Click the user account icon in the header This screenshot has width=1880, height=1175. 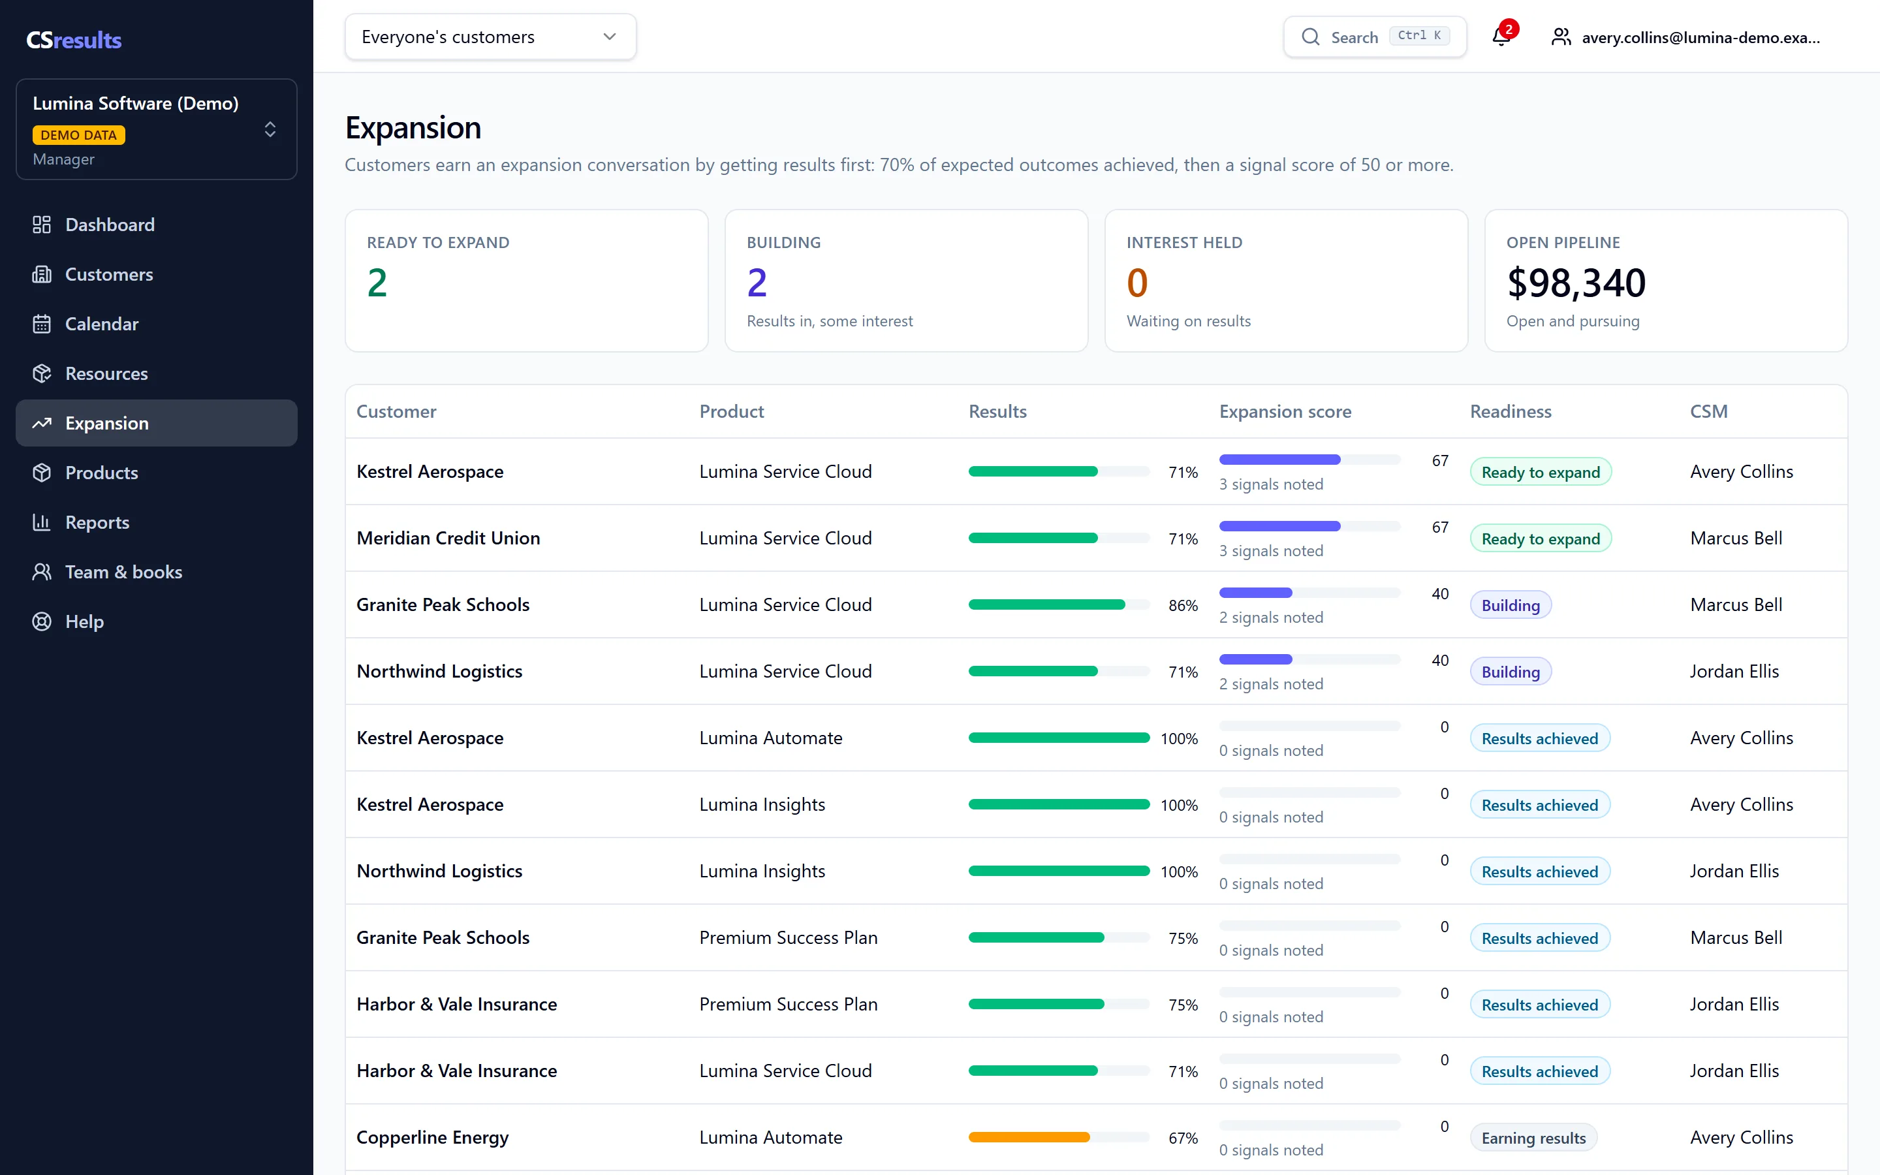click(x=1561, y=37)
